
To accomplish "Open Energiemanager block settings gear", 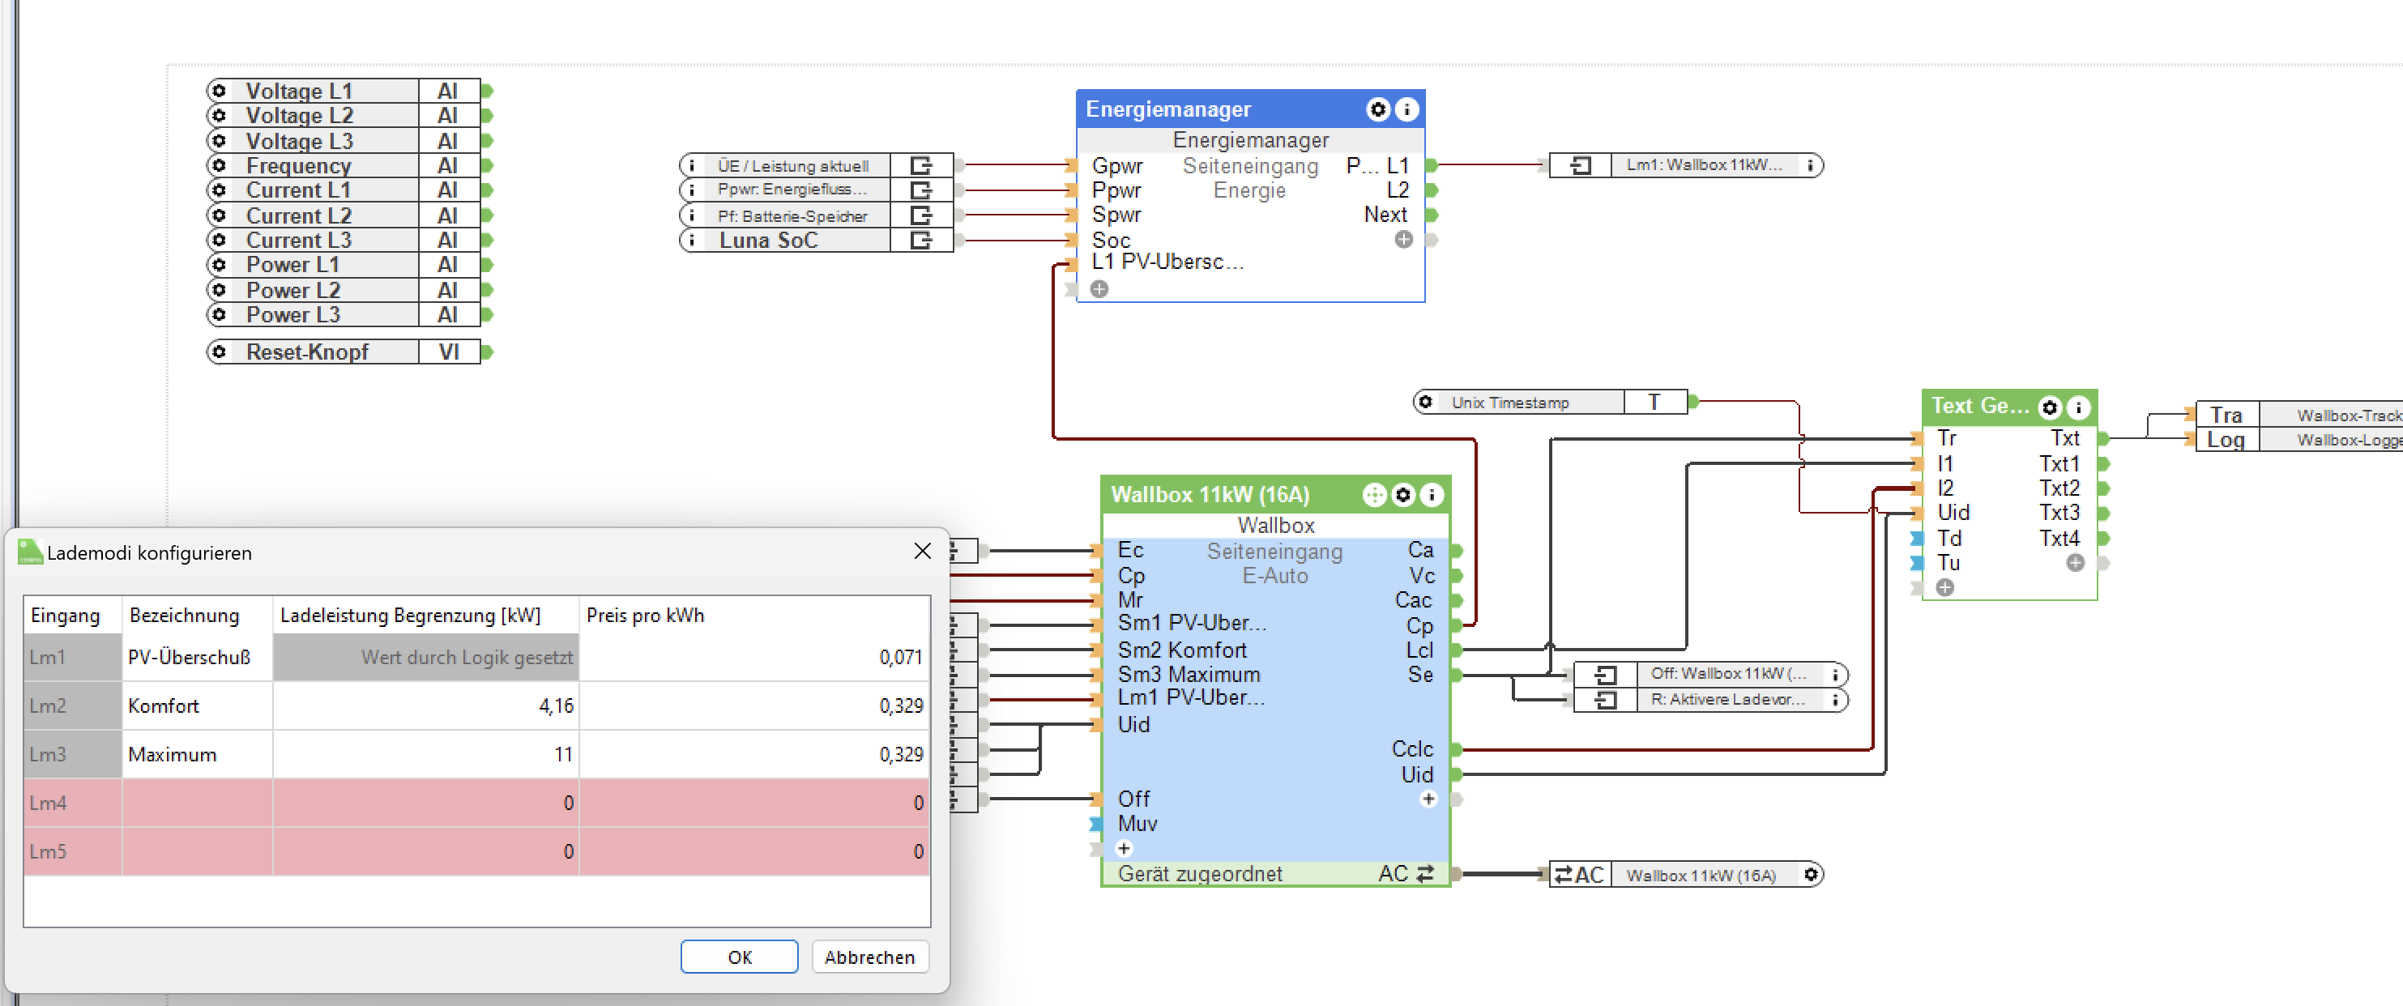I will (x=1376, y=110).
